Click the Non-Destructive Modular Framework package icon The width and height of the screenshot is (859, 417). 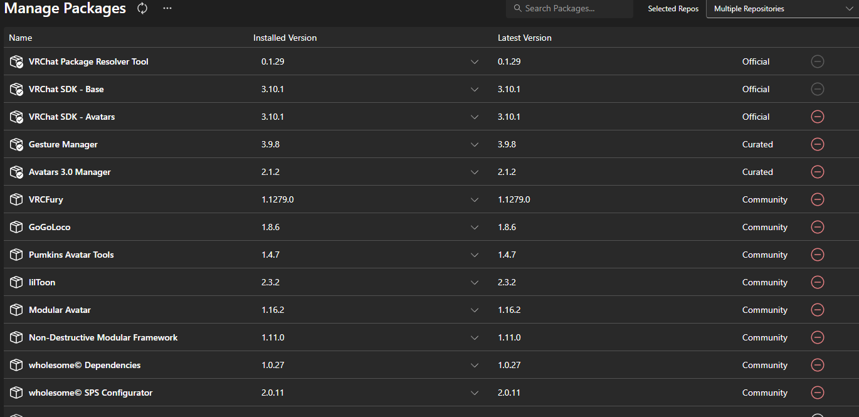pyautogui.click(x=16, y=337)
